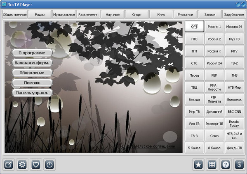Switch to the Научные tab
This screenshot has height=174, width=247.
tap(113, 15)
